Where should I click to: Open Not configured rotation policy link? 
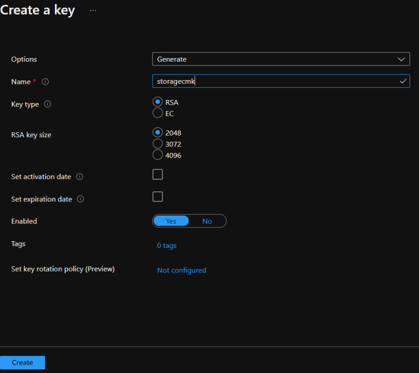tap(181, 270)
